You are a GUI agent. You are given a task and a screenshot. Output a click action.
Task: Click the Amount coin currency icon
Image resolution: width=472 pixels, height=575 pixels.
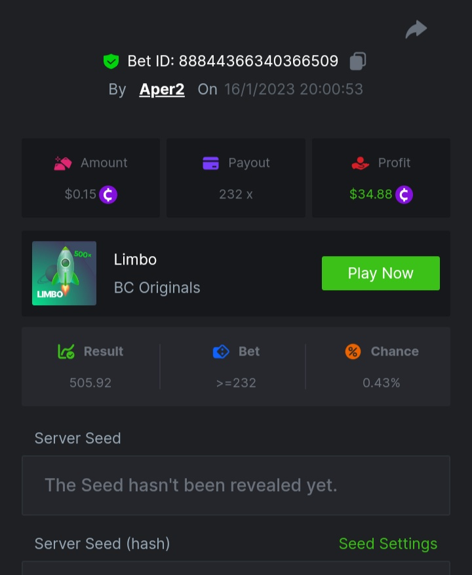pyautogui.click(x=108, y=195)
